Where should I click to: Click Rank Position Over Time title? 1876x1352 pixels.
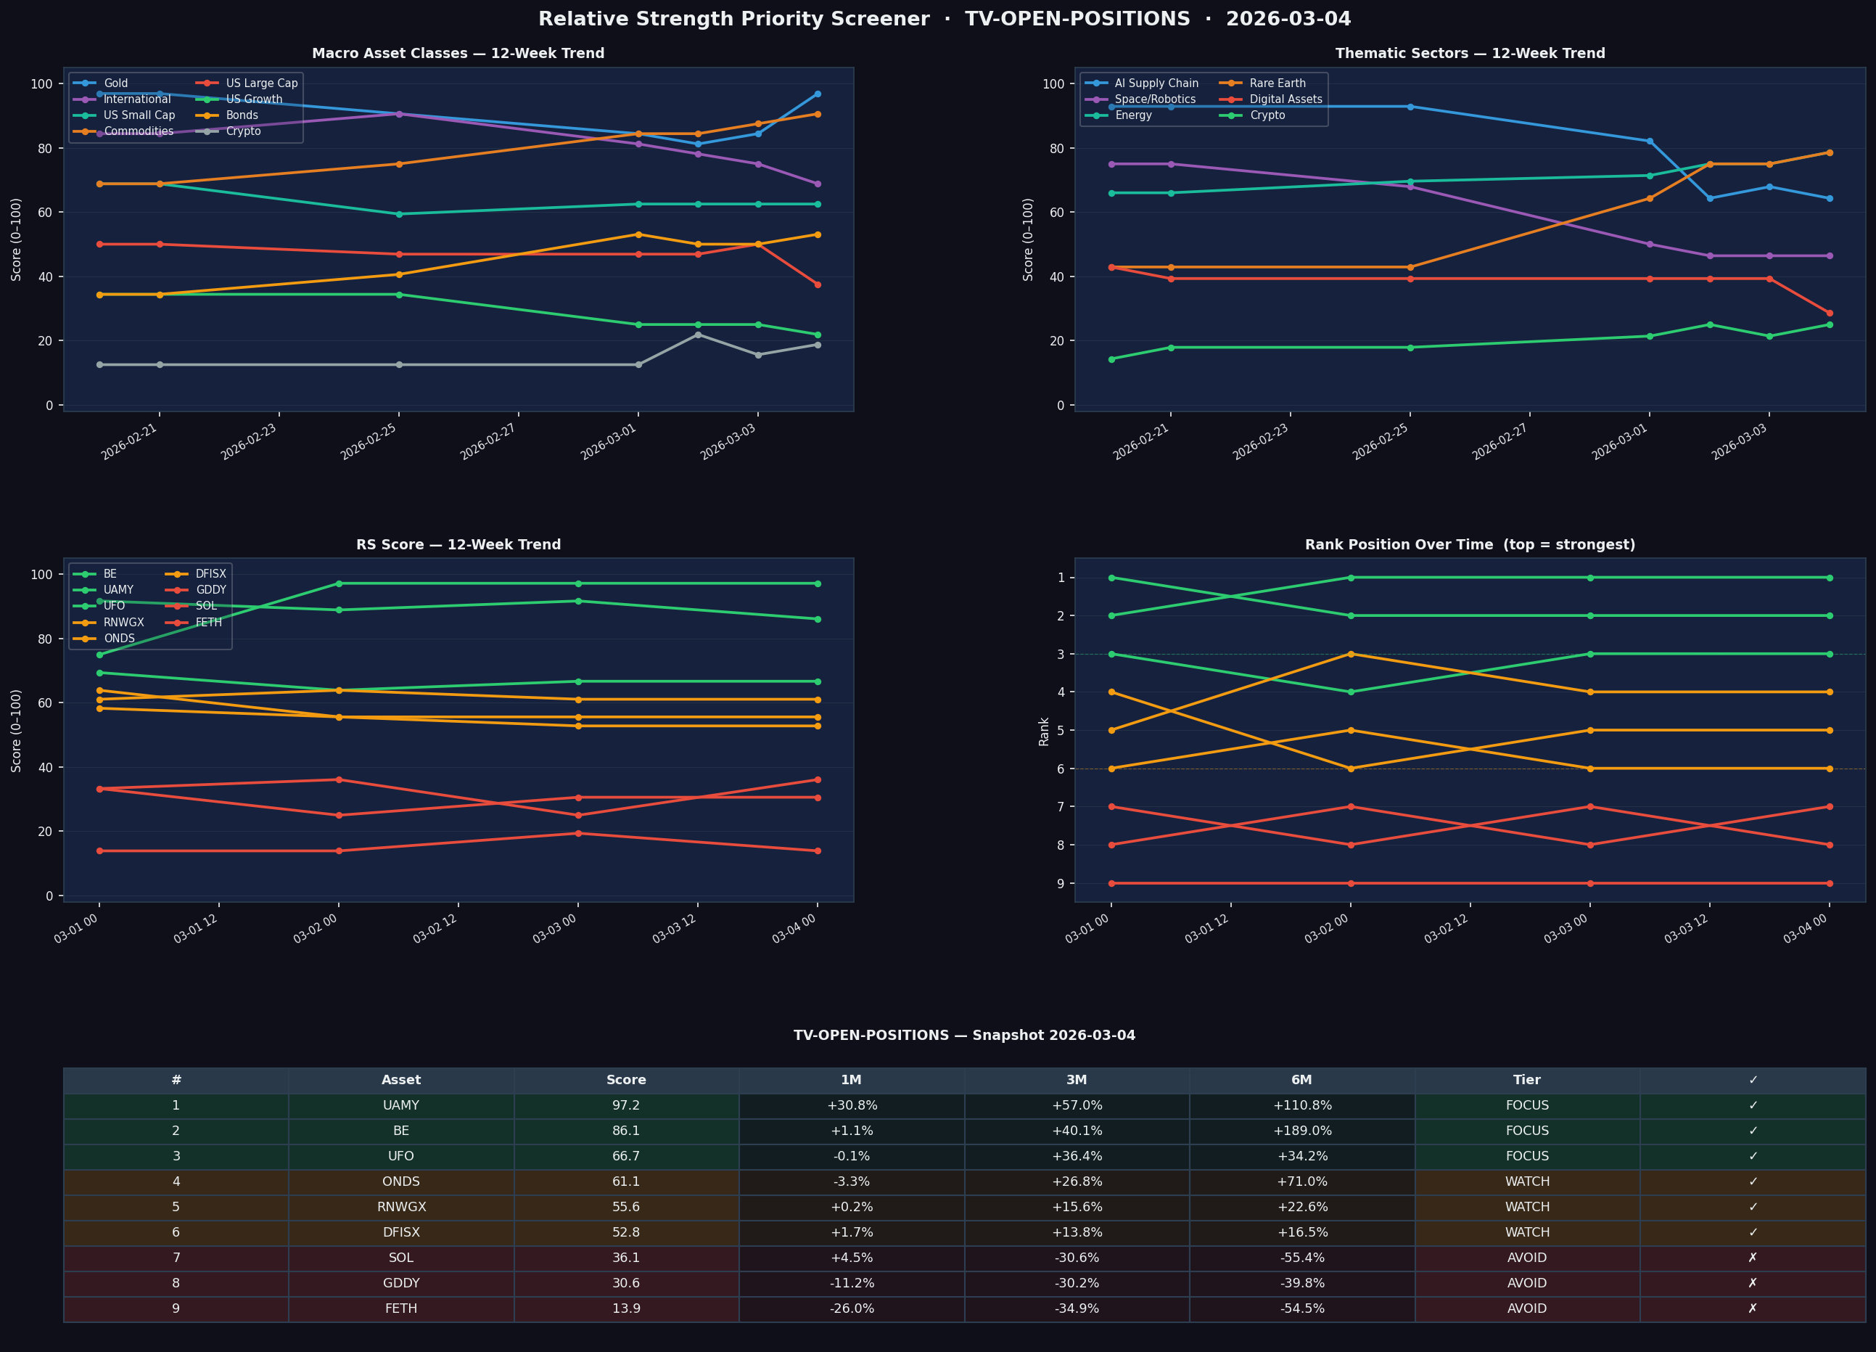[x=1469, y=545]
